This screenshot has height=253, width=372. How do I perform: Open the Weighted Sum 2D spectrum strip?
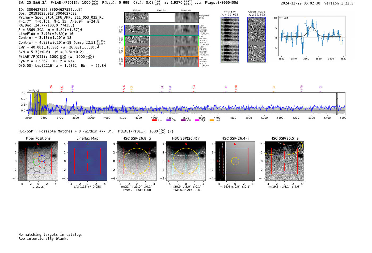click(162, 18)
